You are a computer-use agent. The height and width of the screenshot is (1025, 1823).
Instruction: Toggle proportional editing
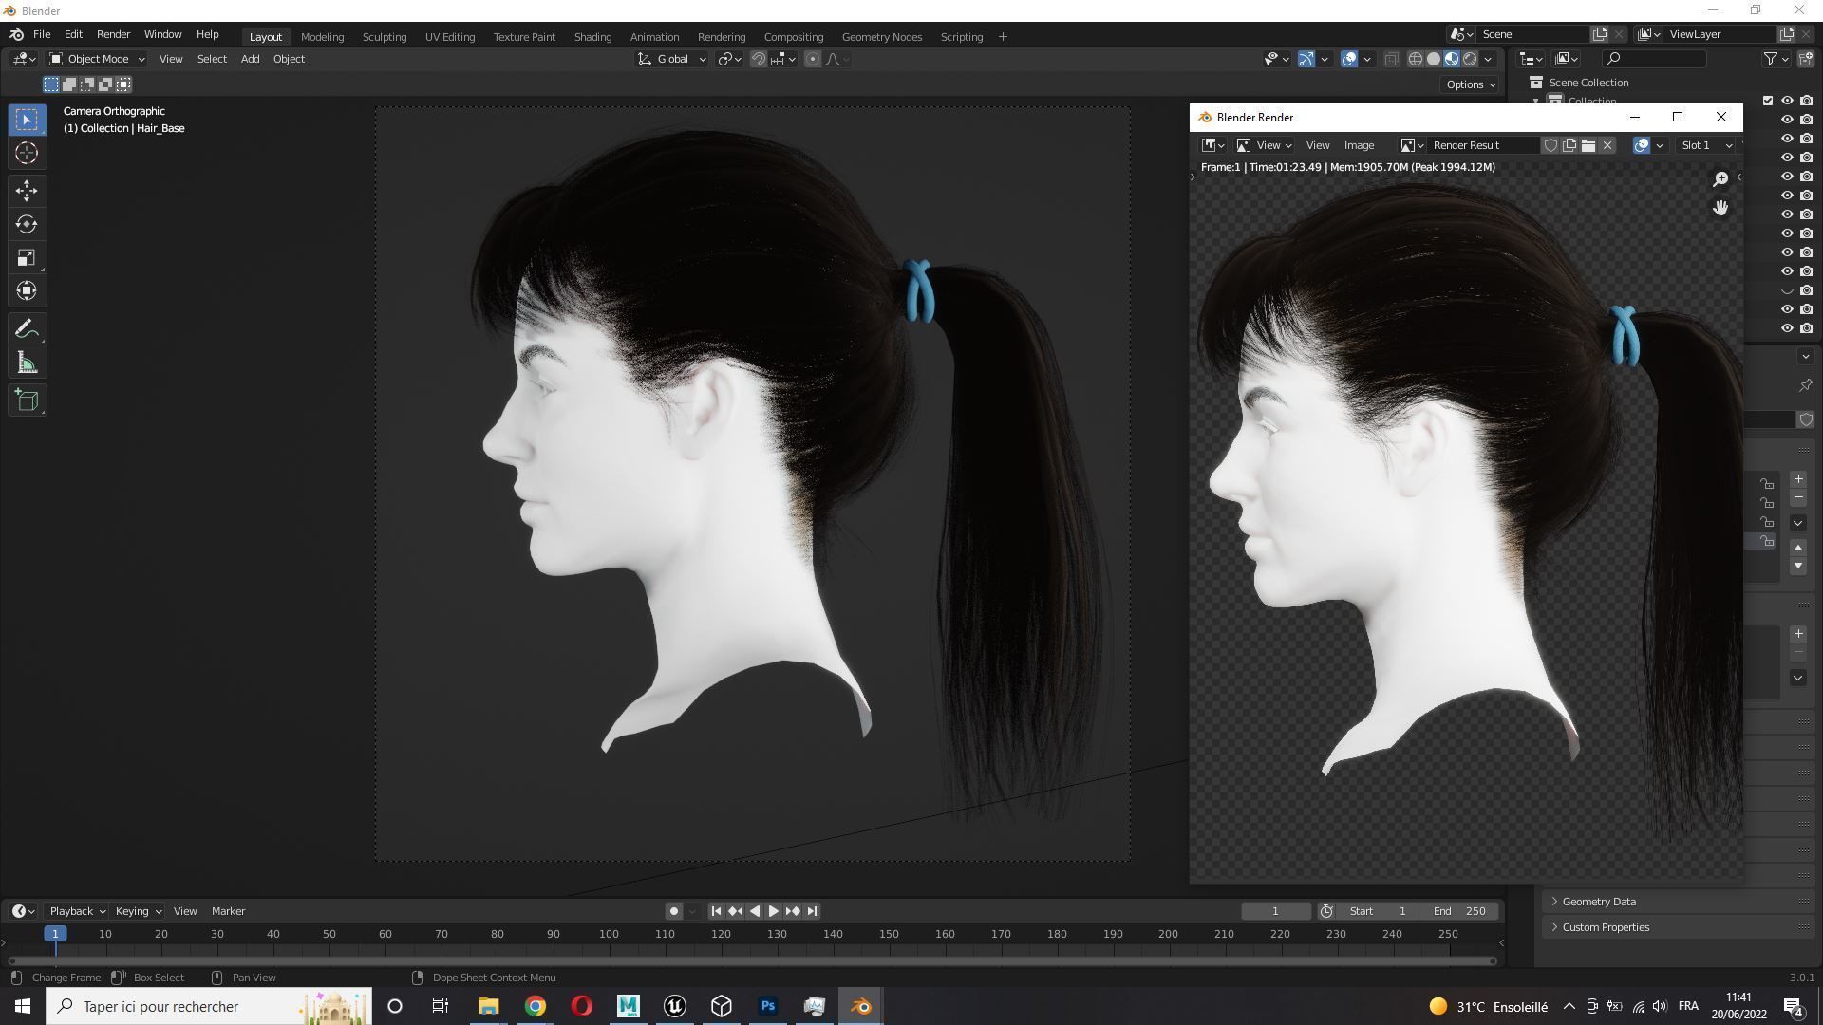coord(813,59)
